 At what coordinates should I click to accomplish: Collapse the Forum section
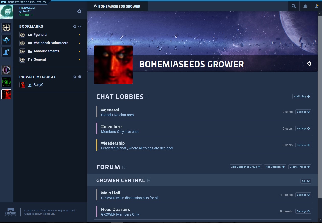click(124, 167)
